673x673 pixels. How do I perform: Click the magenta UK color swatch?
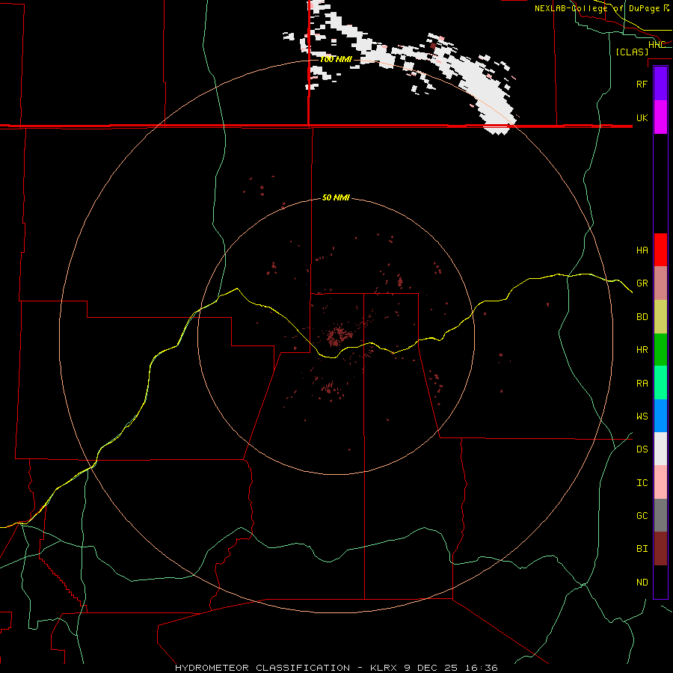coord(660,117)
